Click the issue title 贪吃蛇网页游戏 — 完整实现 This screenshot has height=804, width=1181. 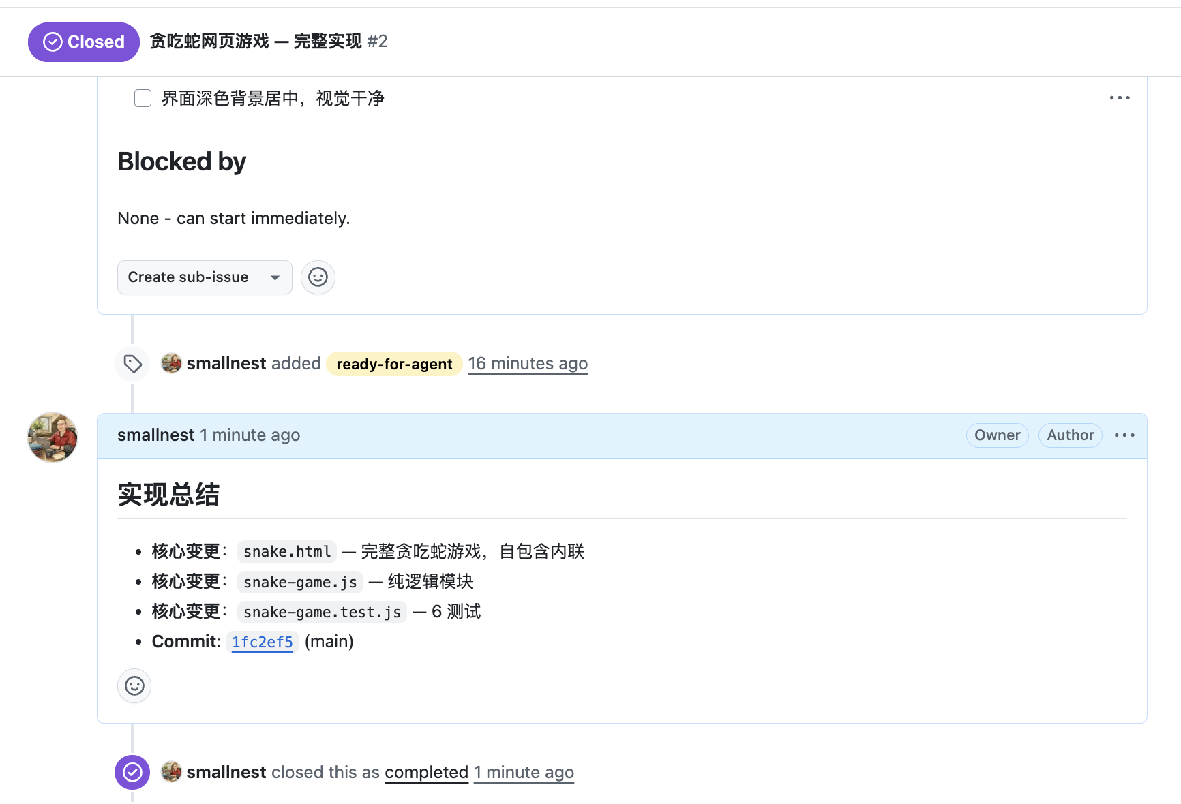tap(256, 42)
